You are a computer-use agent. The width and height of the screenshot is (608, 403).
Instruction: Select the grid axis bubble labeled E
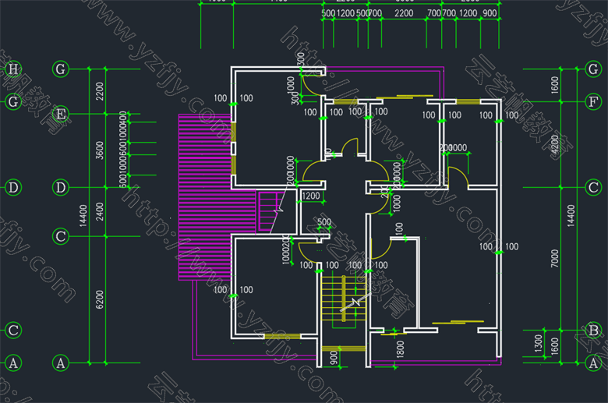pyautogui.click(x=61, y=114)
